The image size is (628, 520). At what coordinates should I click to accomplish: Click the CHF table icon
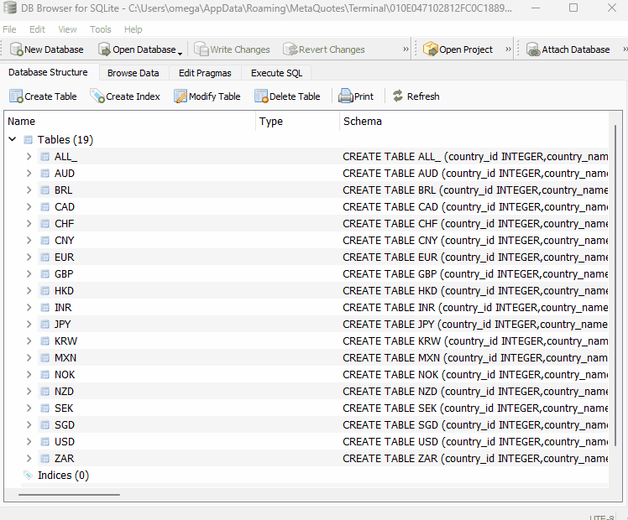(44, 224)
